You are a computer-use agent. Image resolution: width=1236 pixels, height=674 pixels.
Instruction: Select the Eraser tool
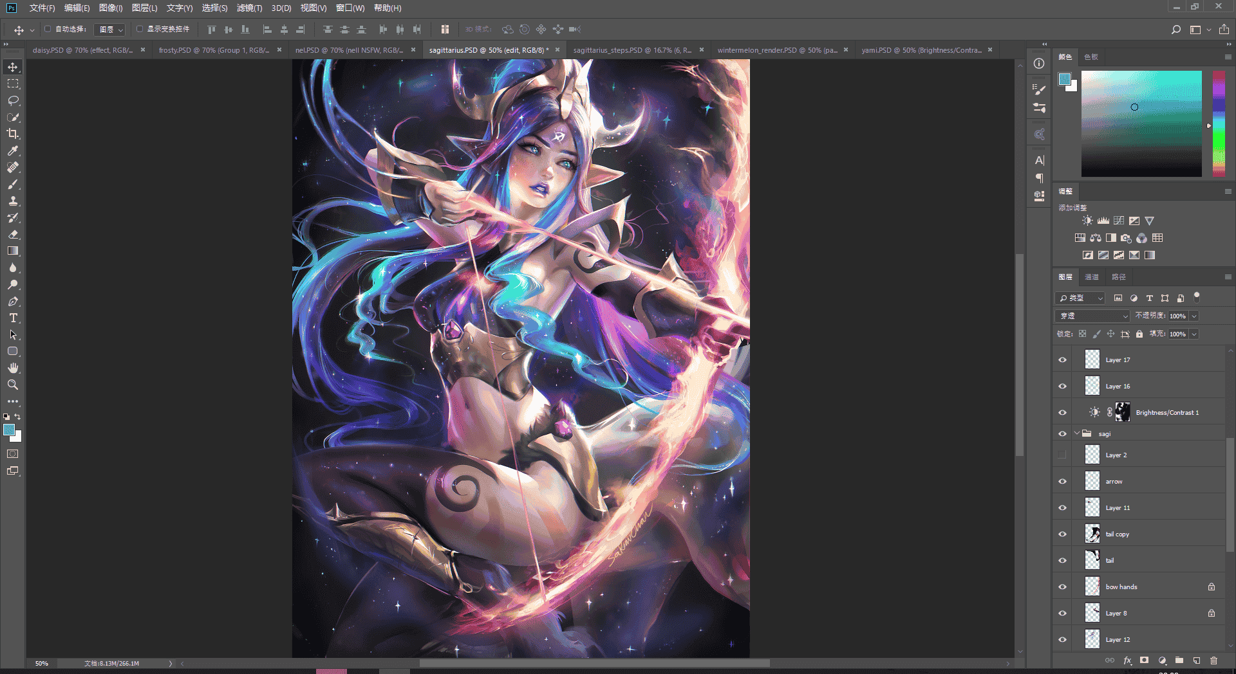click(13, 234)
